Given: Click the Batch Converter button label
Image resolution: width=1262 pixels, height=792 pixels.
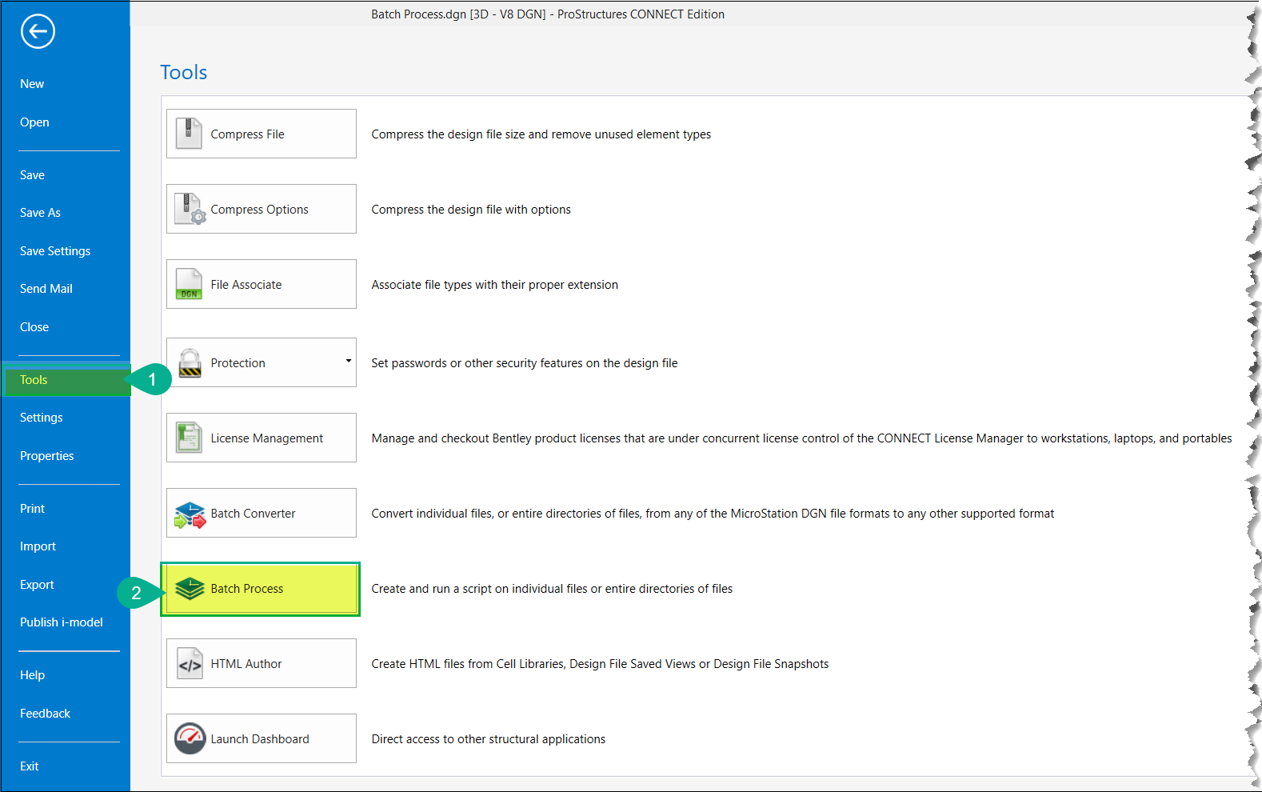Looking at the screenshot, I should pyautogui.click(x=253, y=514).
